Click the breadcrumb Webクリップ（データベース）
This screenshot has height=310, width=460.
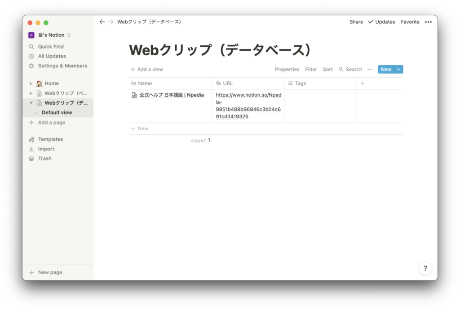[x=149, y=22]
